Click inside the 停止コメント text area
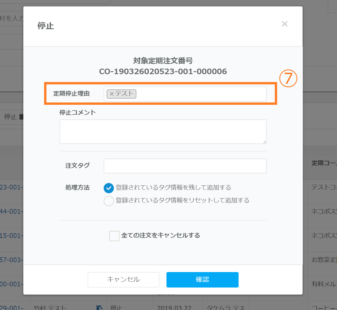The height and width of the screenshot is (310, 337). coord(163,131)
